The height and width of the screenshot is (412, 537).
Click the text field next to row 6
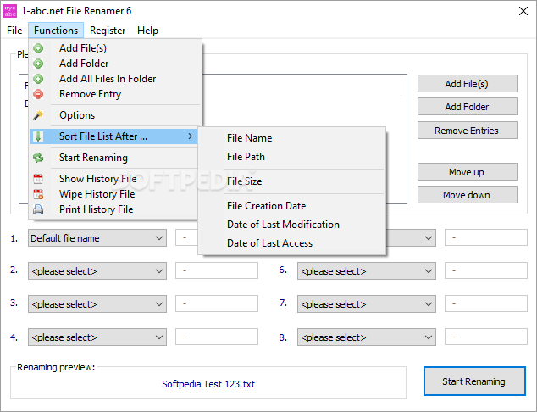[x=486, y=270]
